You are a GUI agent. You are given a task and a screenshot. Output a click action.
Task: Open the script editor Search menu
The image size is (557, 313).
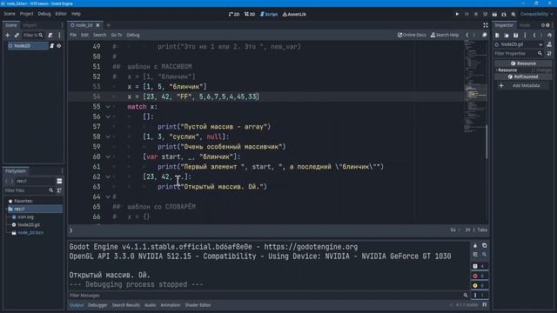pos(99,35)
